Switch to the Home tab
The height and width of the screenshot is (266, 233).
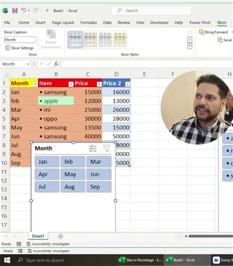(24, 23)
